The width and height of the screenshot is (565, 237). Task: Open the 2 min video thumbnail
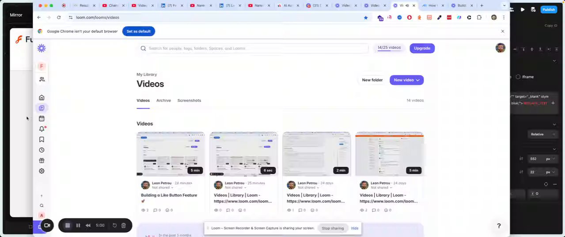click(316, 154)
